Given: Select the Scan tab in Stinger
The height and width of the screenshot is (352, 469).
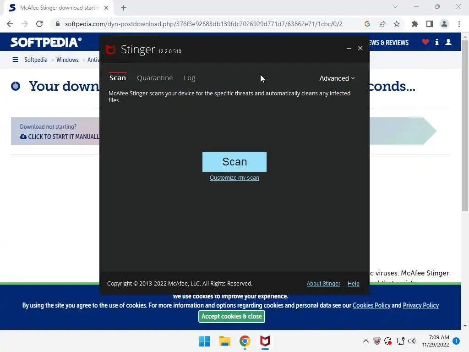Looking at the screenshot, I should pyautogui.click(x=118, y=78).
